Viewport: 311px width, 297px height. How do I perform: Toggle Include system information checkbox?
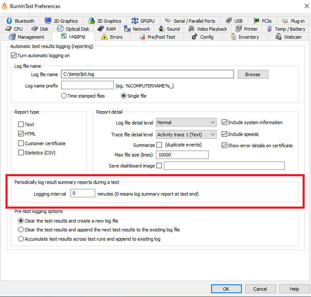click(x=224, y=122)
